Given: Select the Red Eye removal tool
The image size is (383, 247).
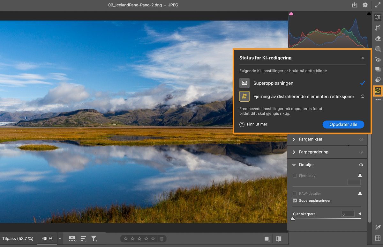Looking at the screenshot, I should point(378,59).
